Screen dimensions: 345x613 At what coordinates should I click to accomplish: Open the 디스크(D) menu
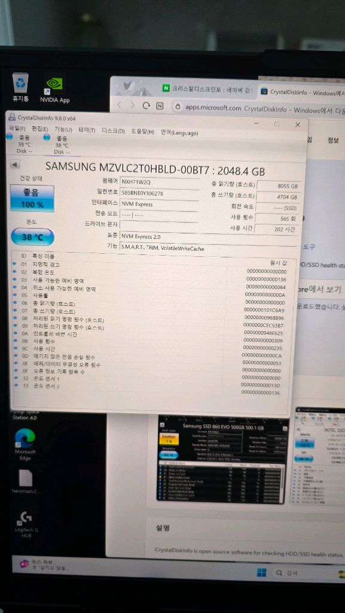[113, 131]
